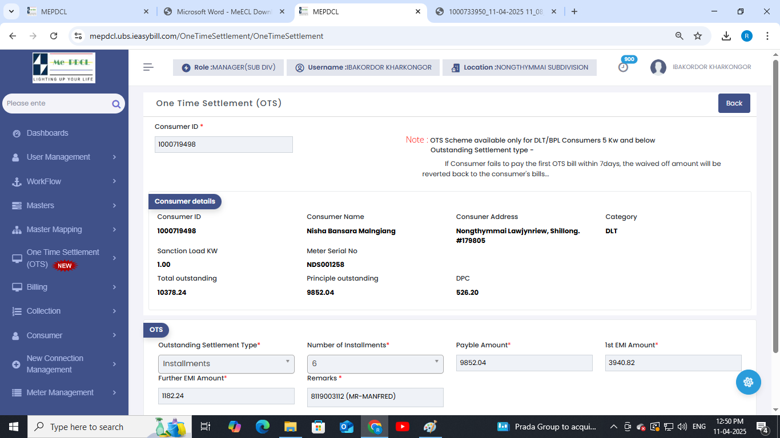
Task: Bookmark this page with the star icon
Action: pyautogui.click(x=698, y=36)
